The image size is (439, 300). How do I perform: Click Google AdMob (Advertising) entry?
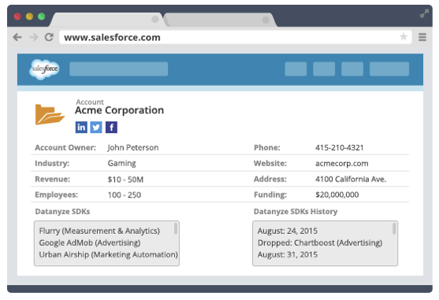pos(90,243)
